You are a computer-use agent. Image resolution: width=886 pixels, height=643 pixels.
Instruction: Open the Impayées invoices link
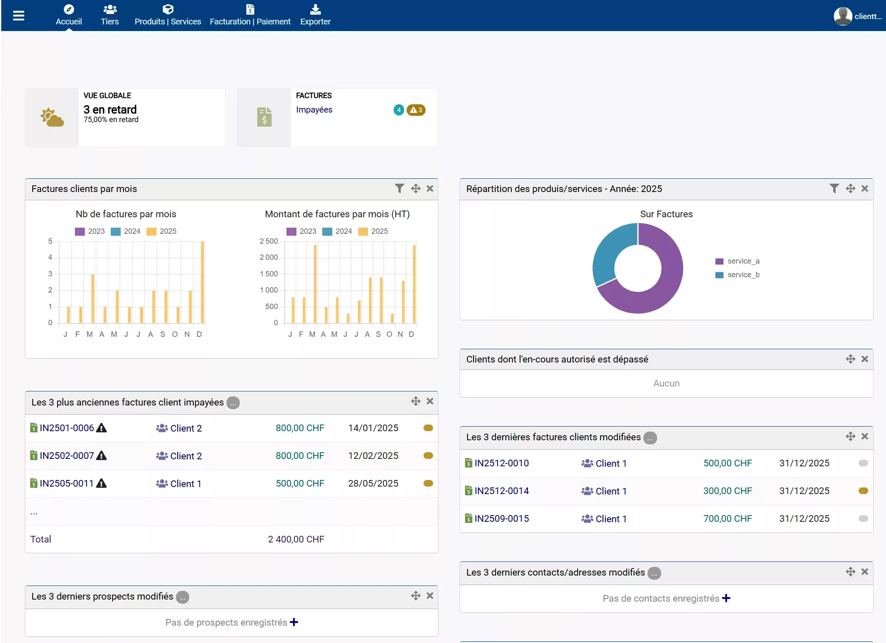click(314, 110)
